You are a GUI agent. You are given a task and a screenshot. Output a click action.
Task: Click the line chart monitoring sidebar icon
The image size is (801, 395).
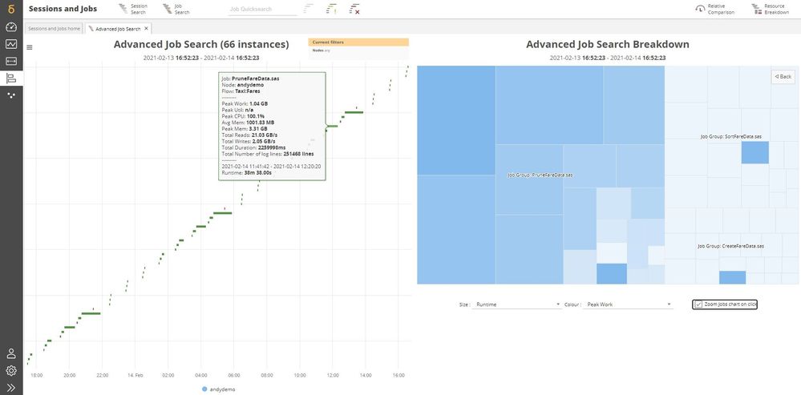(11, 44)
